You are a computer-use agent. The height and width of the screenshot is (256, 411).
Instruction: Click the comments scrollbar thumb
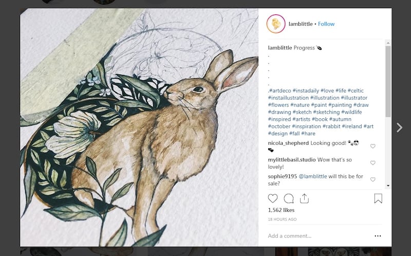coord(388,81)
